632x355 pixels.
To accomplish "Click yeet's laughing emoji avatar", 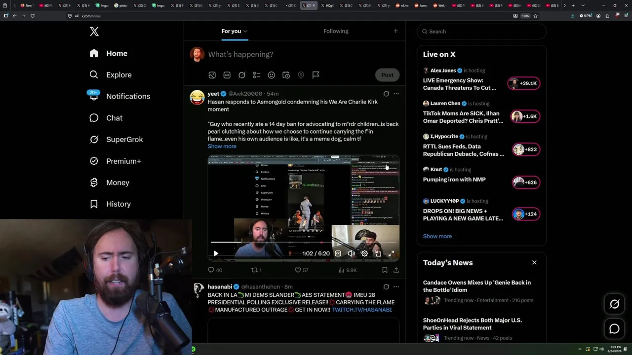I will click(197, 97).
